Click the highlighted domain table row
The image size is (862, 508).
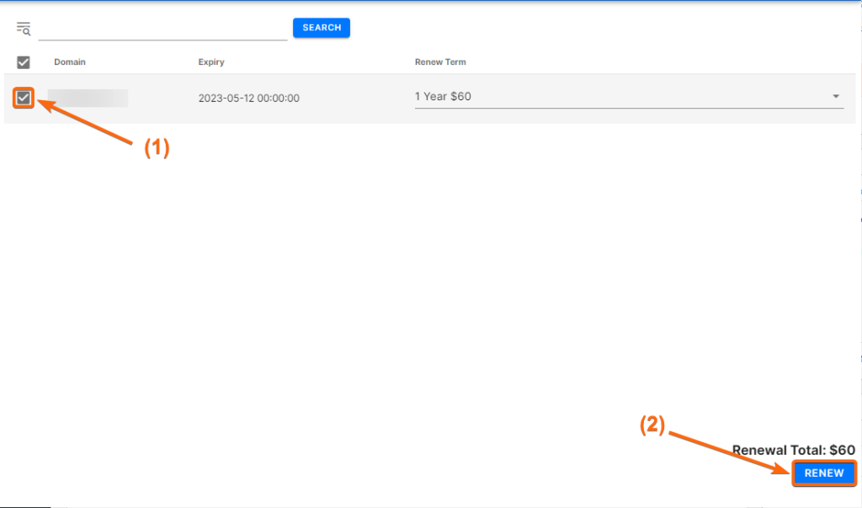click(x=337, y=97)
